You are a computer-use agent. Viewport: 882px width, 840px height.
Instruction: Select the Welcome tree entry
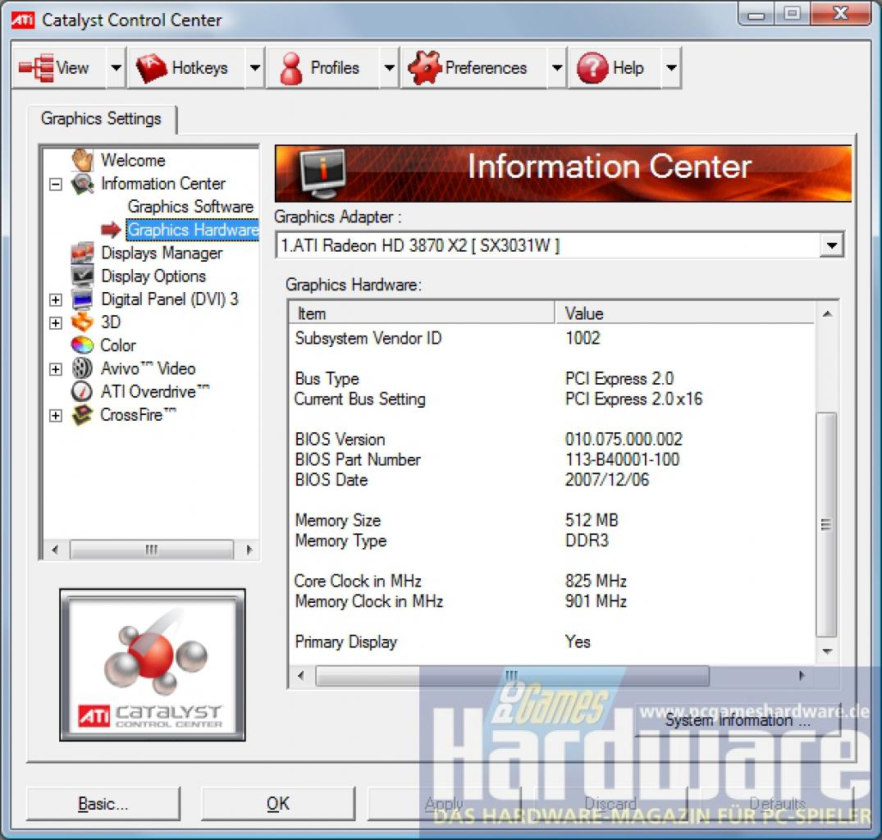tap(133, 160)
